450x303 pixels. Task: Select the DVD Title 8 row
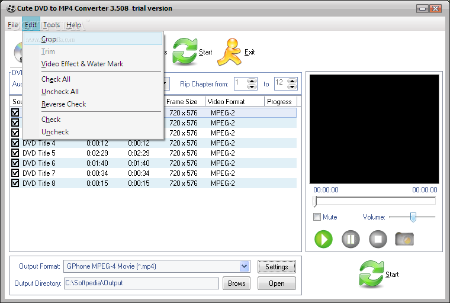click(153, 183)
